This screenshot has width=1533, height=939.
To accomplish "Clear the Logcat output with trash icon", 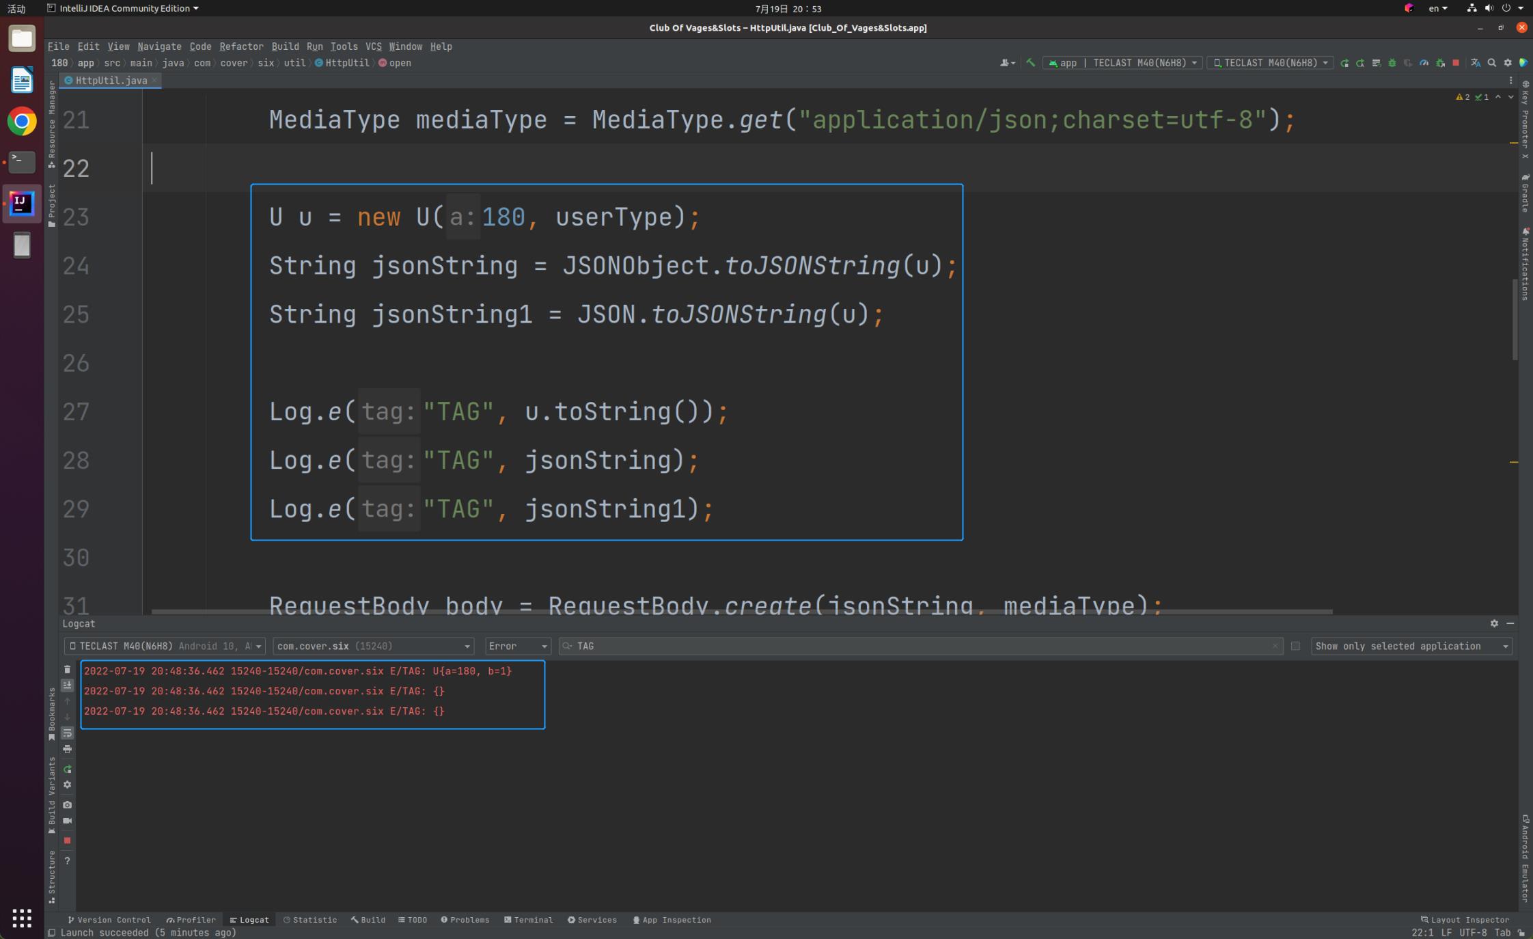I will click(x=67, y=670).
